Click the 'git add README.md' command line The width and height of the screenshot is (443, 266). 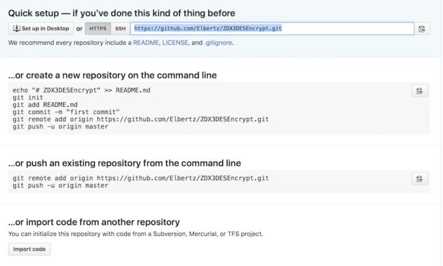(x=45, y=105)
